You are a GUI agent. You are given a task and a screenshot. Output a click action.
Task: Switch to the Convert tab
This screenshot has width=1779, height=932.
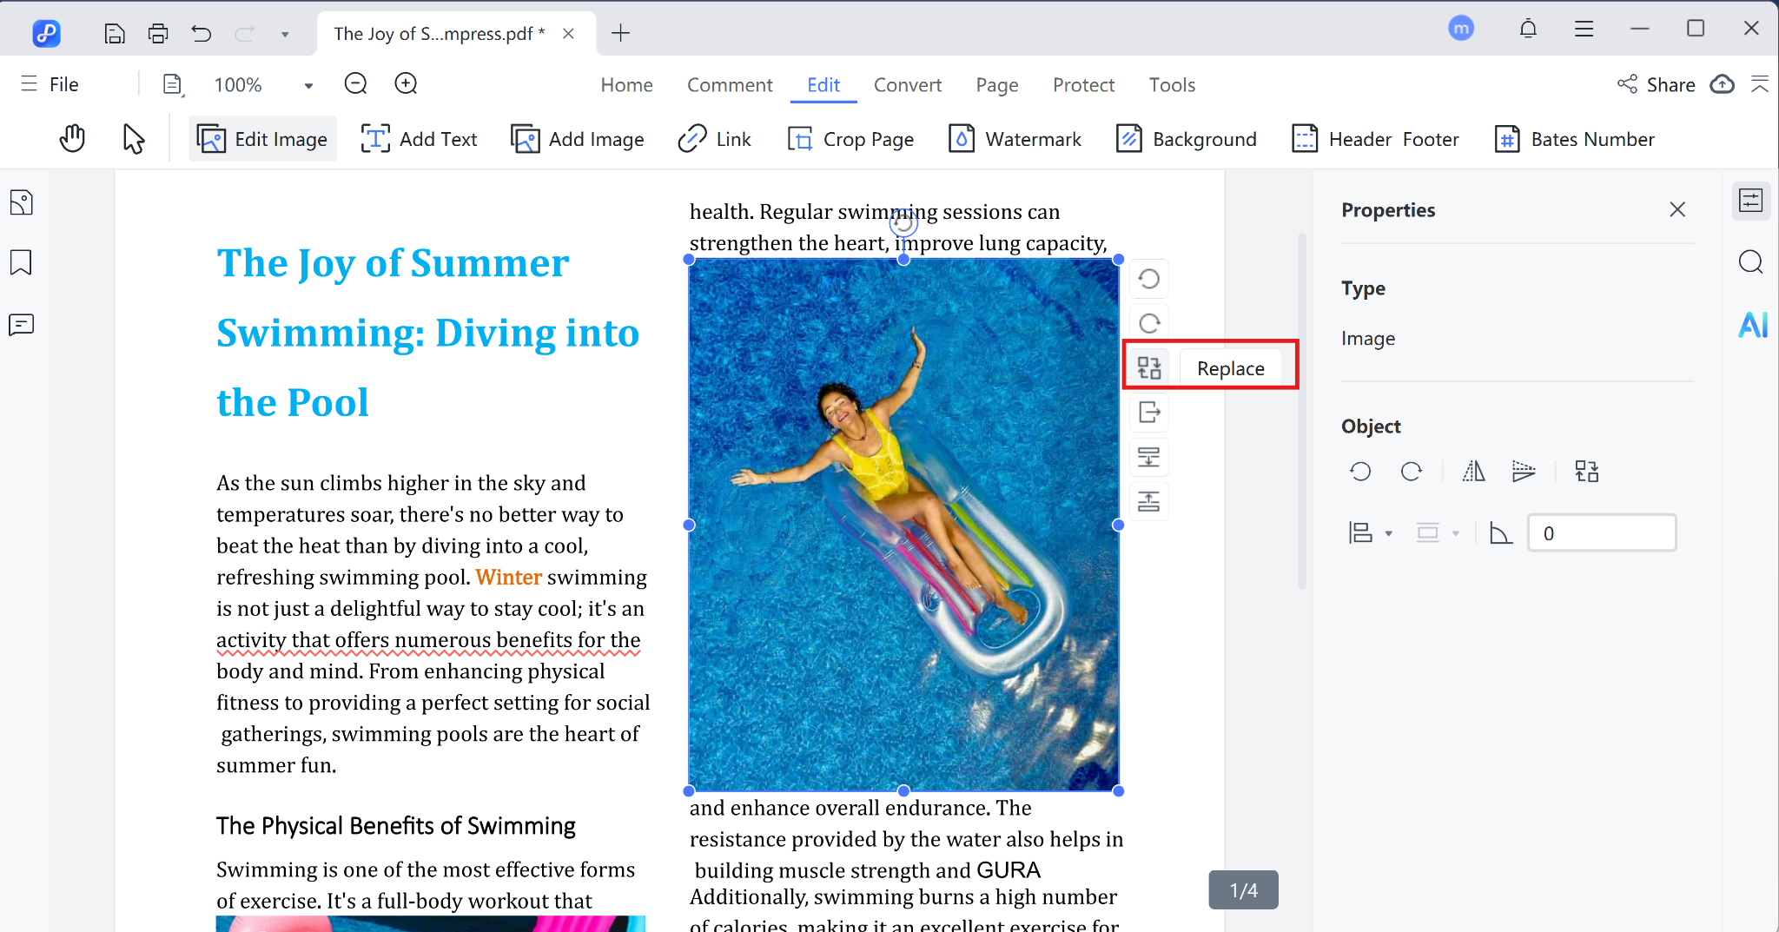[907, 84]
